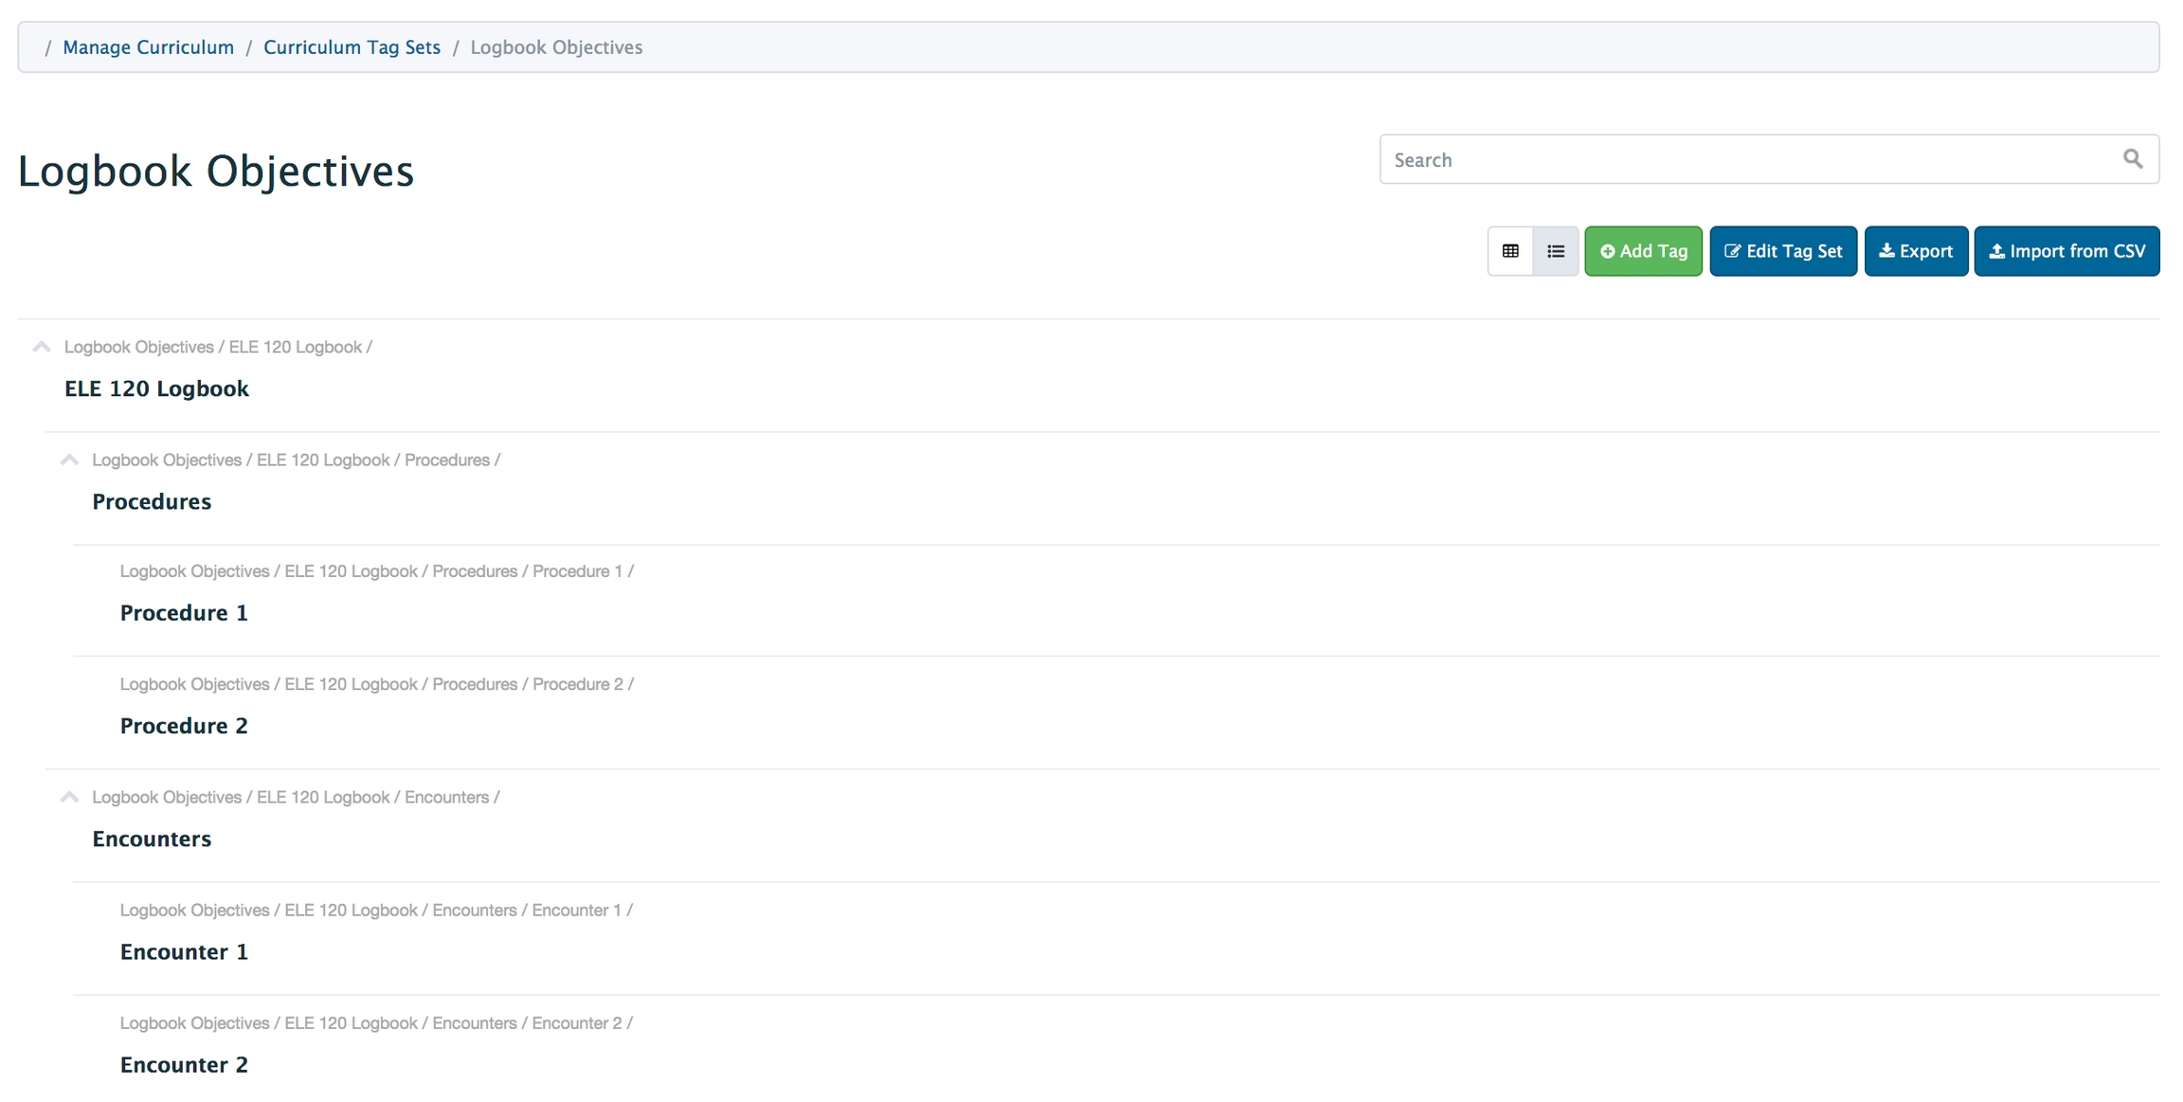Collapse the Encounters section chevron
The image size is (2183, 1102).
tap(69, 797)
